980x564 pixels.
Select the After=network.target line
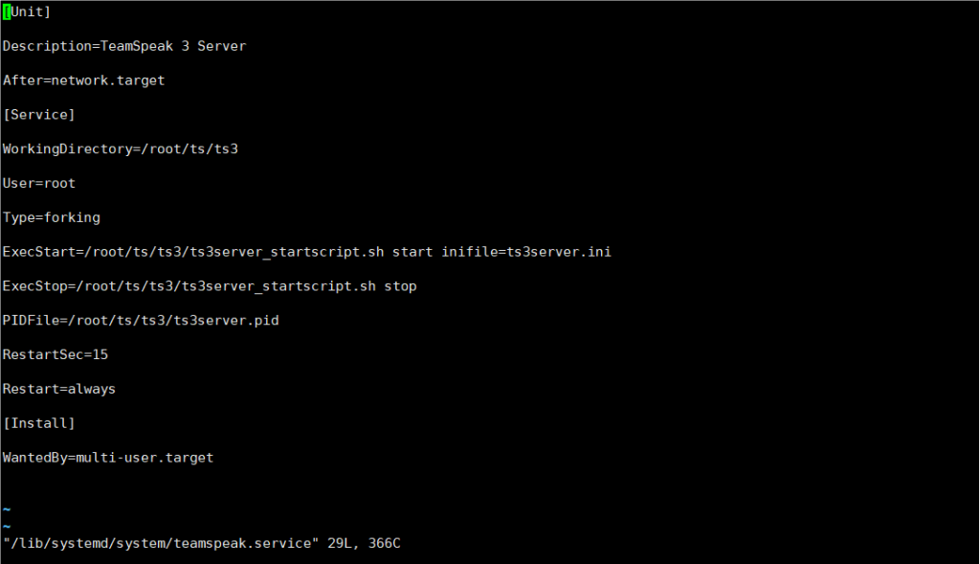pos(84,80)
